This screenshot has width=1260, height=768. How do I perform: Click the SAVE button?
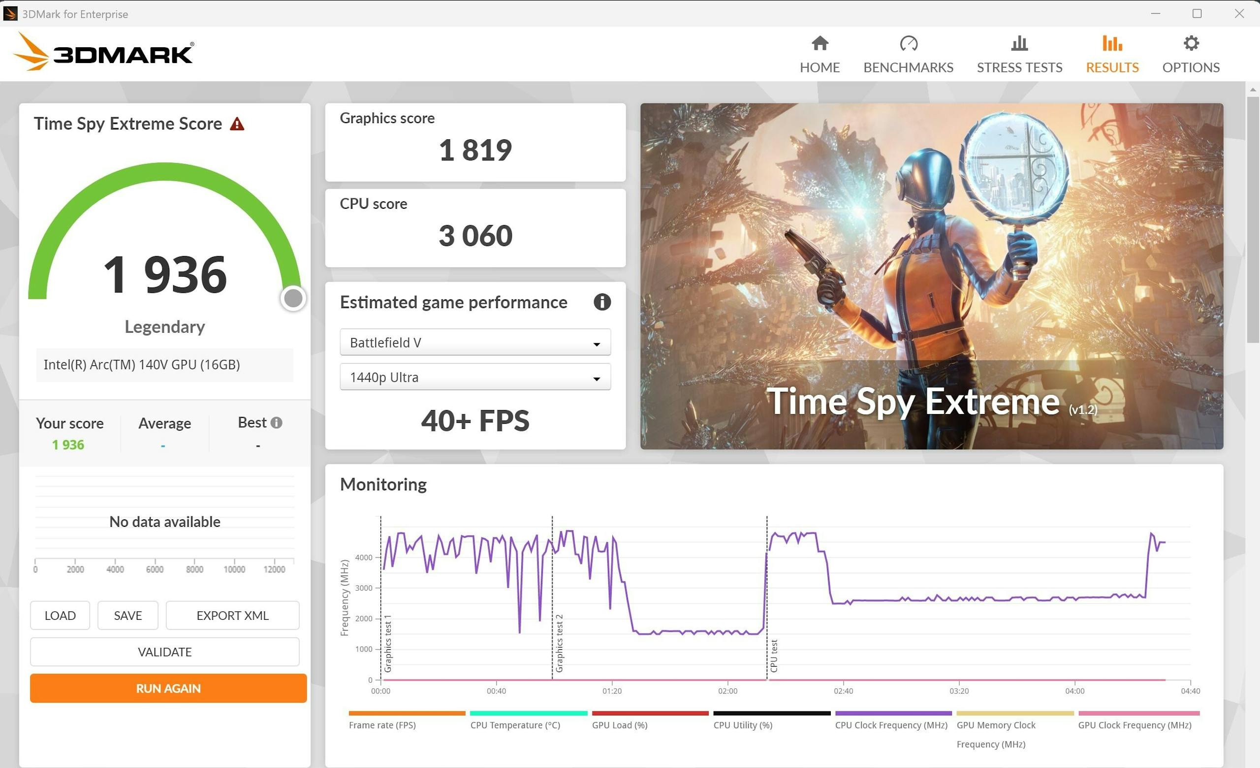click(x=128, y=615)
